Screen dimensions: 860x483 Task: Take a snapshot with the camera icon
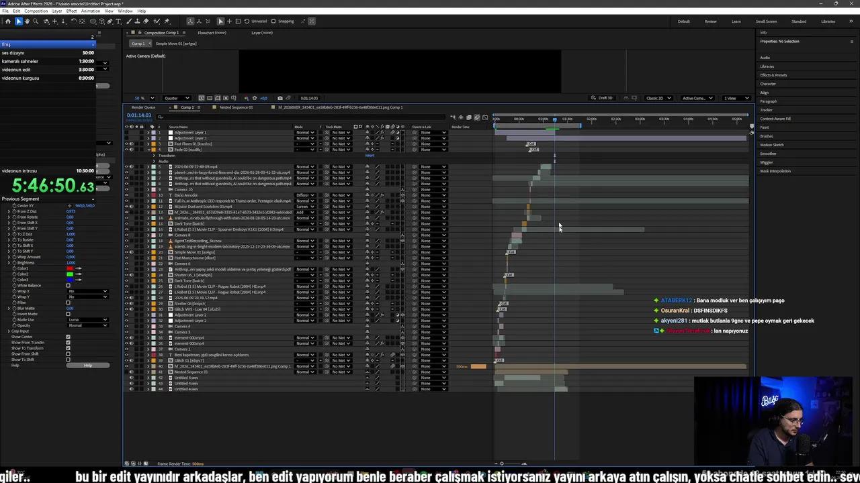(x=280, y=98)
